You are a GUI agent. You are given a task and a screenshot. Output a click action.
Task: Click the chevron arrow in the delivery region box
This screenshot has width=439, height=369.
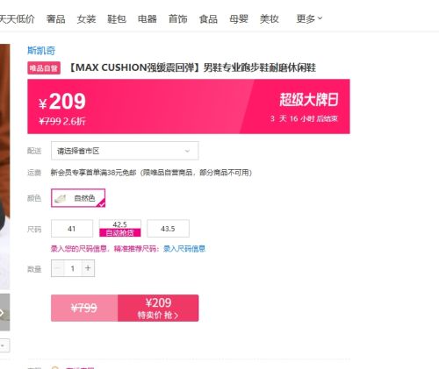(187, 151)
